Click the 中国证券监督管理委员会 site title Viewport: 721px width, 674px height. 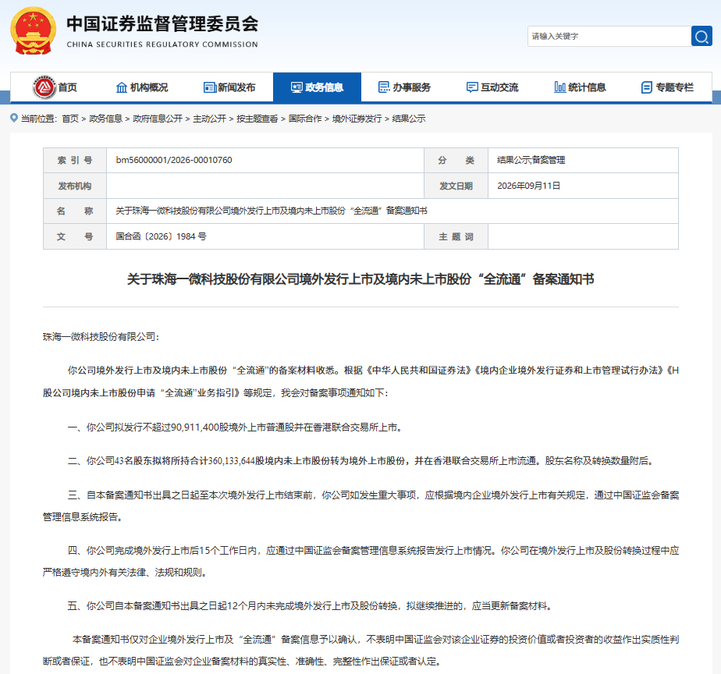coord(162,24)
